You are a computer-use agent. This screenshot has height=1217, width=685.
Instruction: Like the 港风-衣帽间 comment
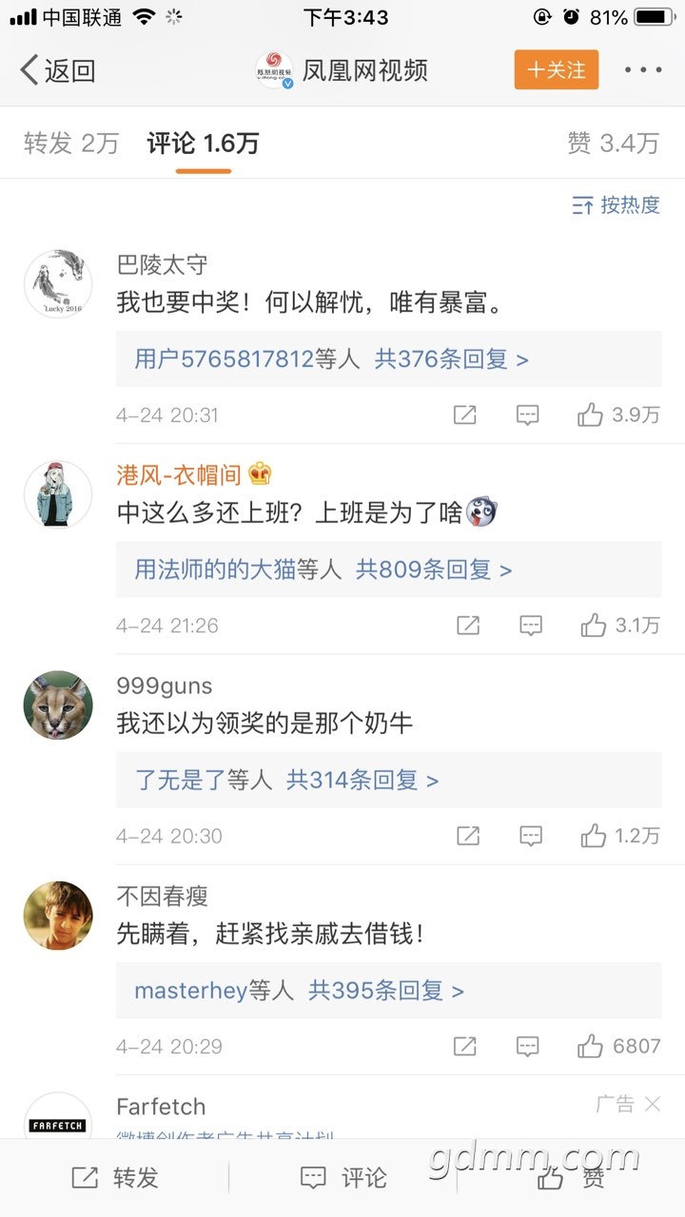click(x=594, y=625)
